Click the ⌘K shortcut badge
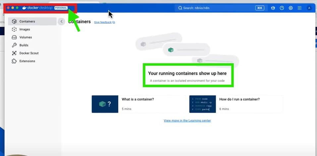The image size is (317, 156). pyautogui.click(x=260, y=8)
